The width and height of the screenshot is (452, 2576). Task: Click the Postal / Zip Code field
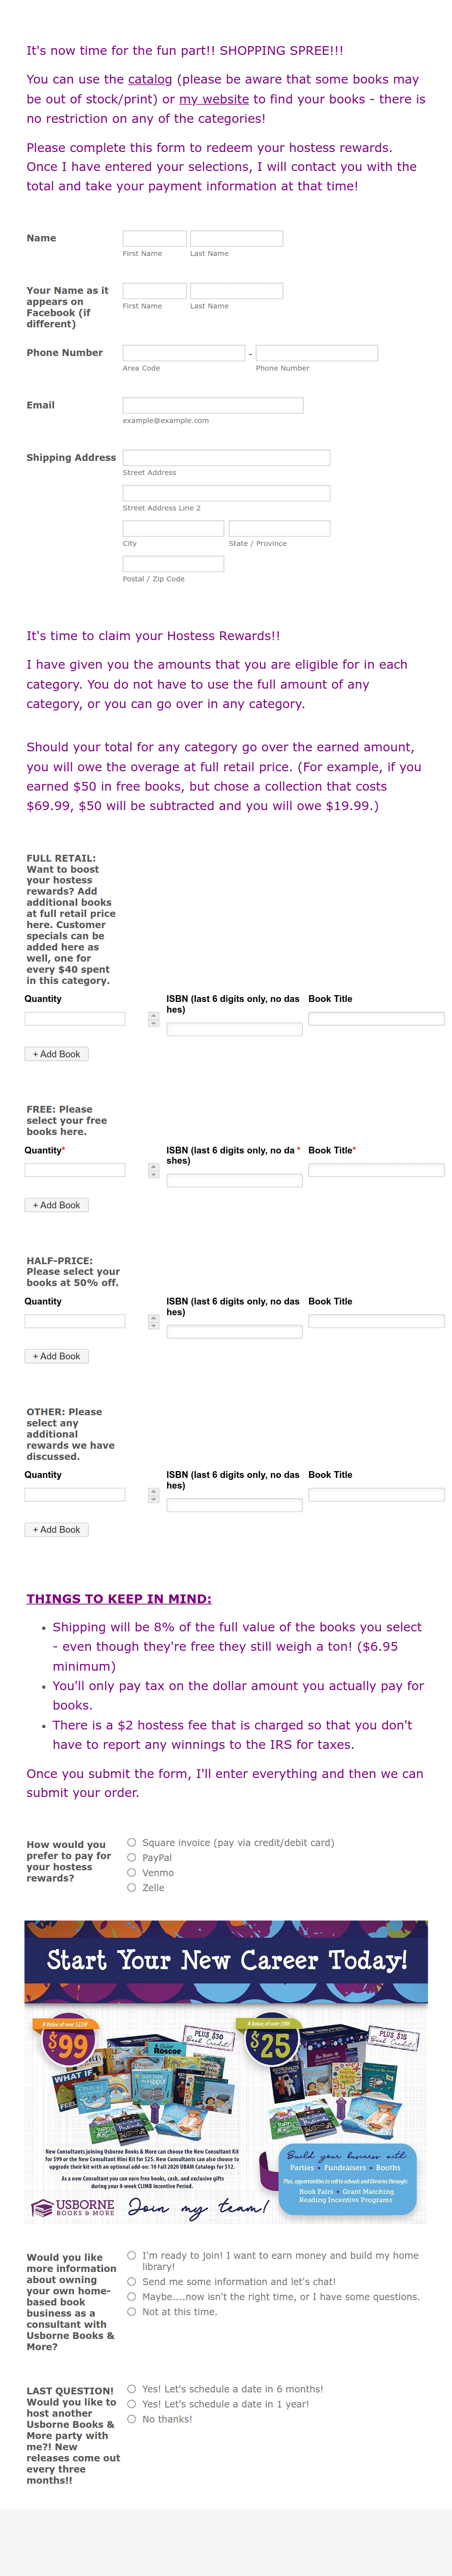pos(173,564)
